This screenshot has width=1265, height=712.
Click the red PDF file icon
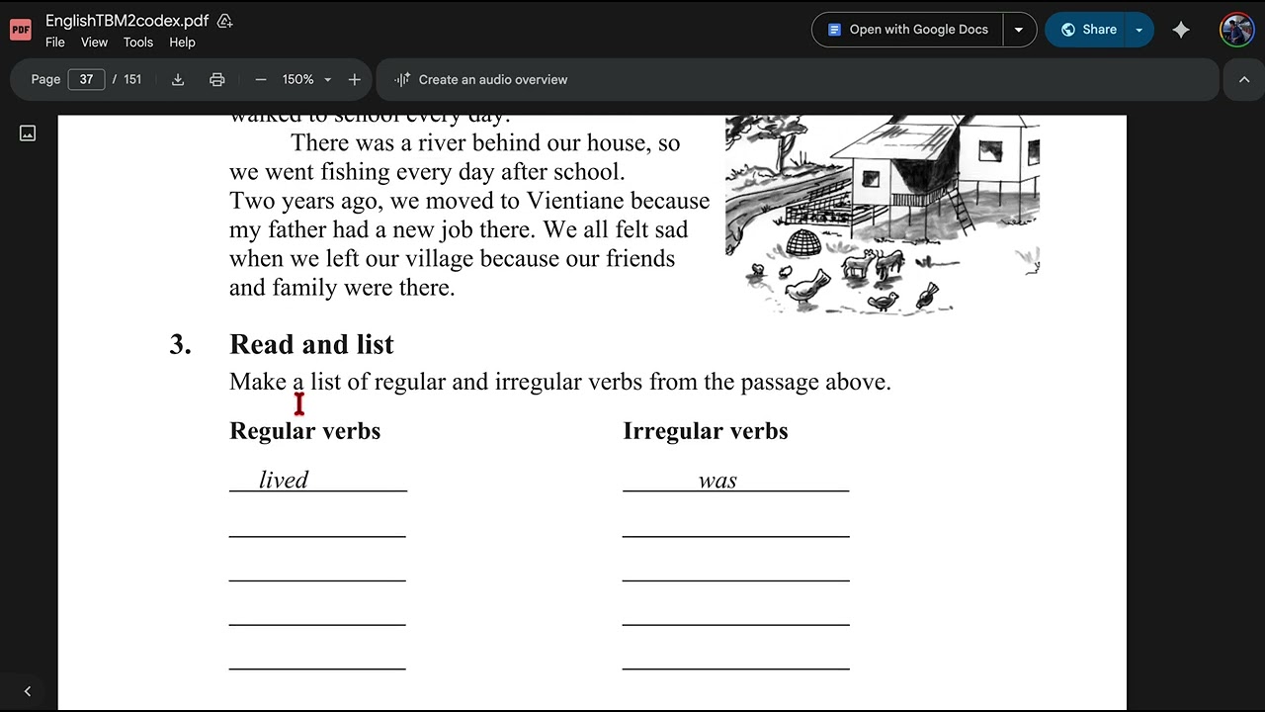21,30
